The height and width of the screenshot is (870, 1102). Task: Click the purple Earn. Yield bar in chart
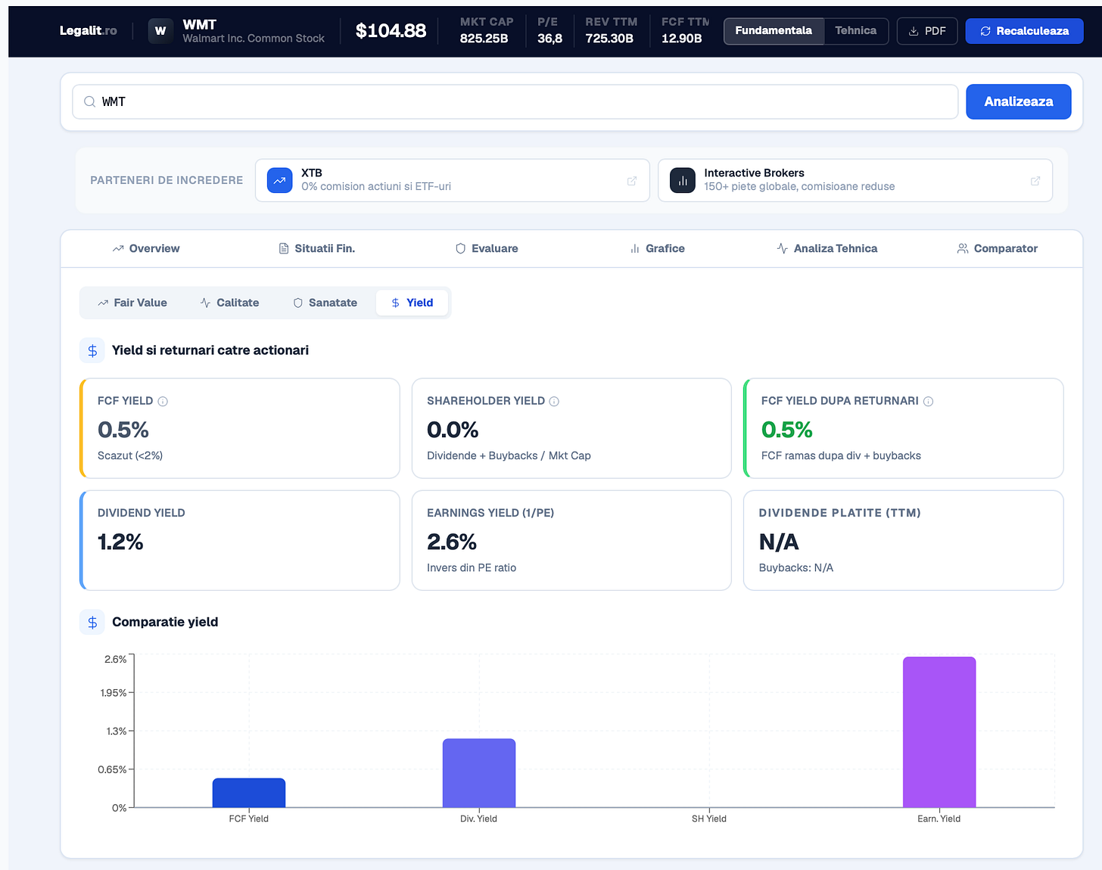(x=939, y=732)
